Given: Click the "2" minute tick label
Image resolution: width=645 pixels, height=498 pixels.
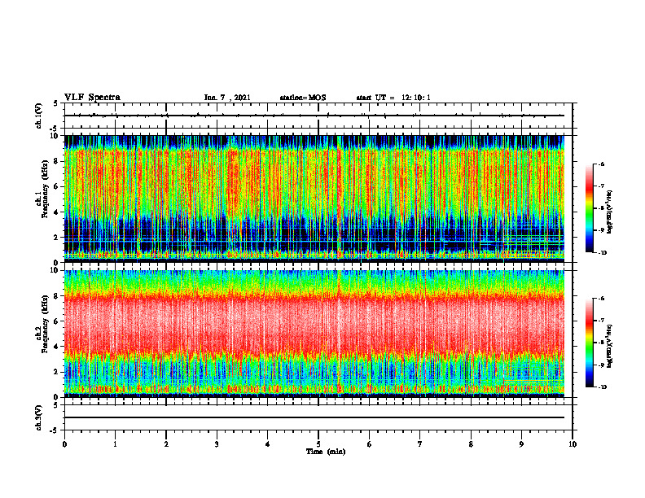Looking at the screenshot, I should [166, 444].
